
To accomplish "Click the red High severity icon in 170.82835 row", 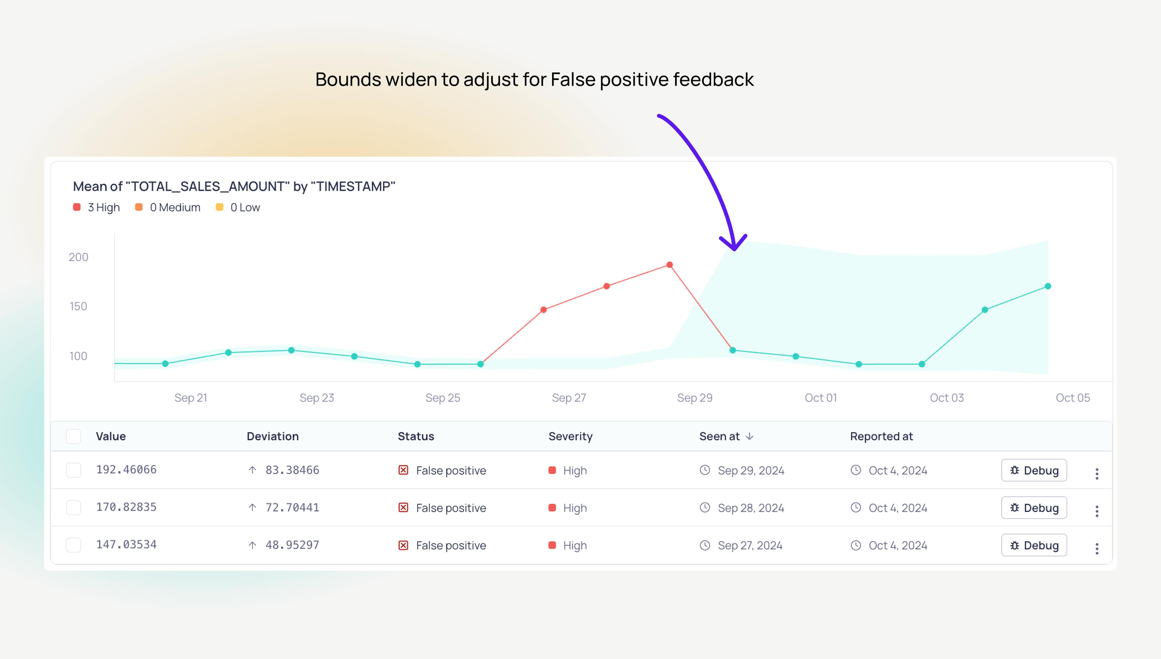I will click(x=552, y=507).
